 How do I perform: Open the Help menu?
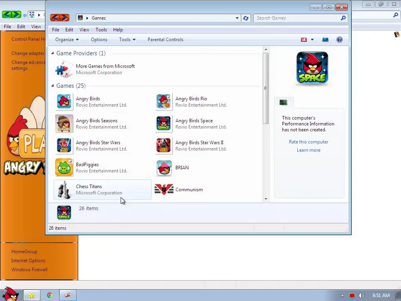point(118,30)
